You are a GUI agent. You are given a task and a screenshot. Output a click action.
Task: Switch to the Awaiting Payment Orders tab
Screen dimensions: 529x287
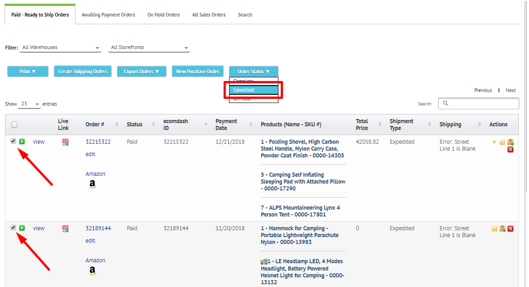click(x=108, y=14)
